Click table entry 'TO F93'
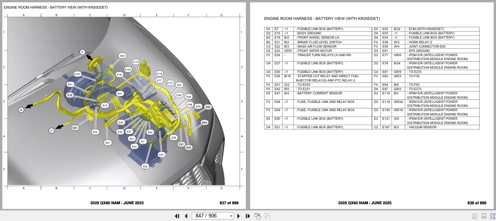Viewport: 496px width, 221px height. coord(413,85)
